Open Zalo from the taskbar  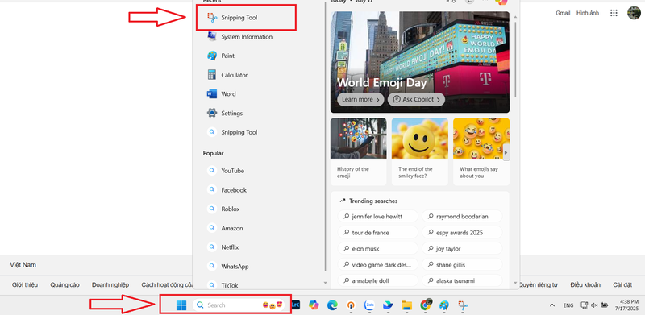tap(369, 305)
